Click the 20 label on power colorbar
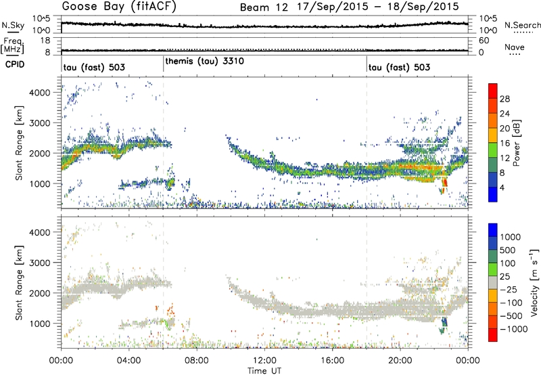Image resolution: width=541 pixels, height=375 pixels. 504,129
